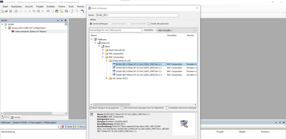Image resolution: width=286 pixels, height=139 pixels.
Task: Print using the printer toolbar icon
Action: [x=16, y=11]
